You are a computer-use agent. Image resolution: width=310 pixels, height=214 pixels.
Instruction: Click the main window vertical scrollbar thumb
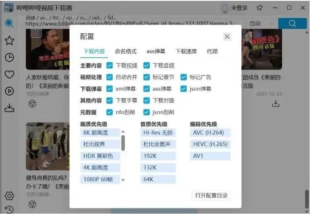(x=307, y=198)
